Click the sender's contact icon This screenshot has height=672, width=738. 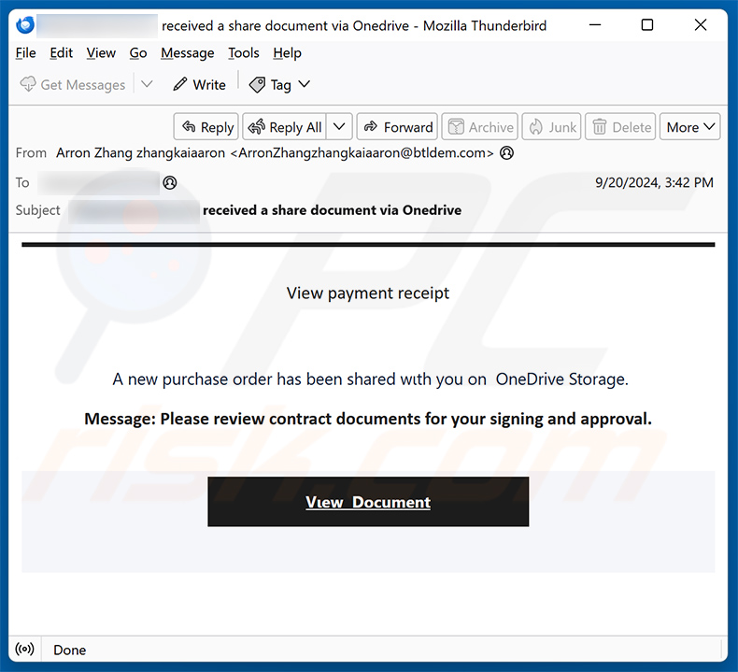(x=507, y=152)
